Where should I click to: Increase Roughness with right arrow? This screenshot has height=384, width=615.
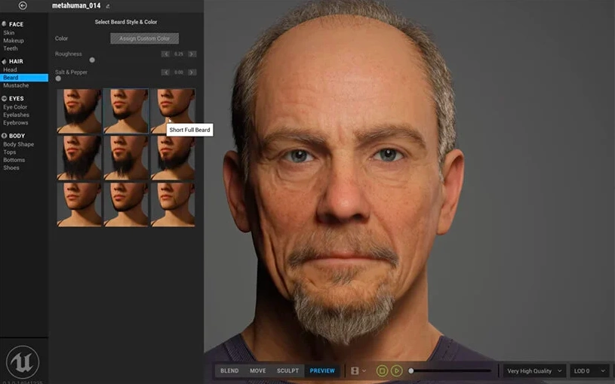click(x=192, y=54)
